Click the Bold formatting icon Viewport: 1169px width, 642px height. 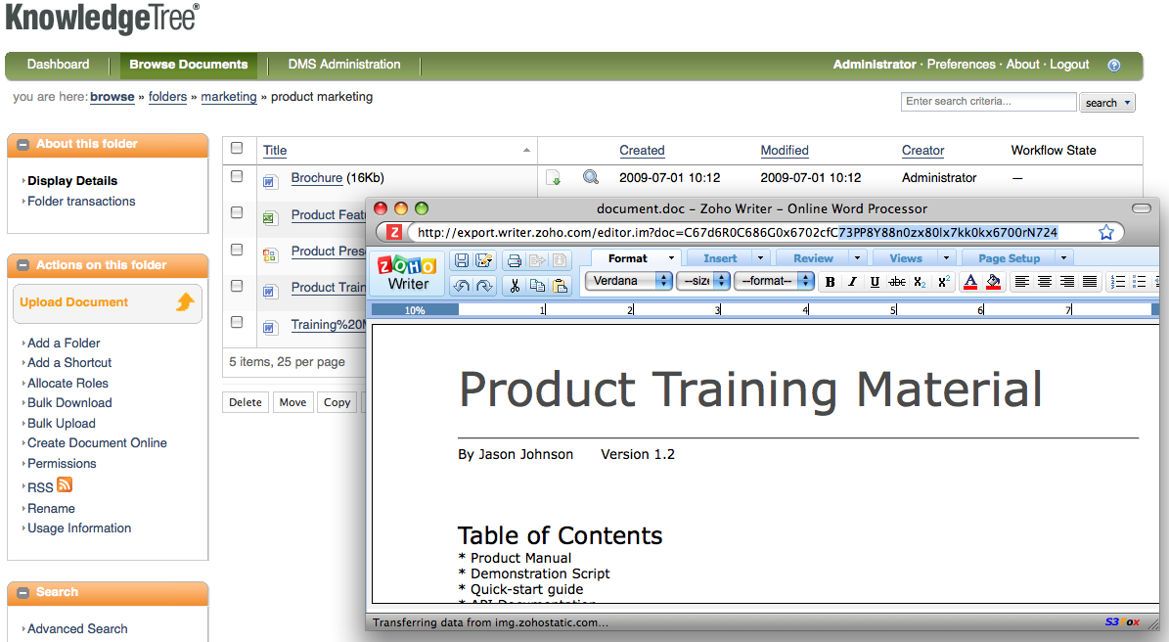pos(831,282)
